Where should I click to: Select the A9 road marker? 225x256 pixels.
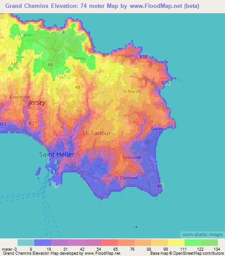coord(50,65)
